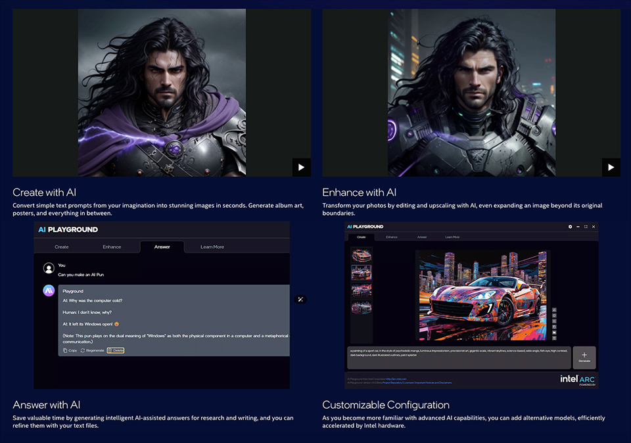Click the top icon beside the car image
The height and width of the screenshot is (443, 631).
[554, 310]
